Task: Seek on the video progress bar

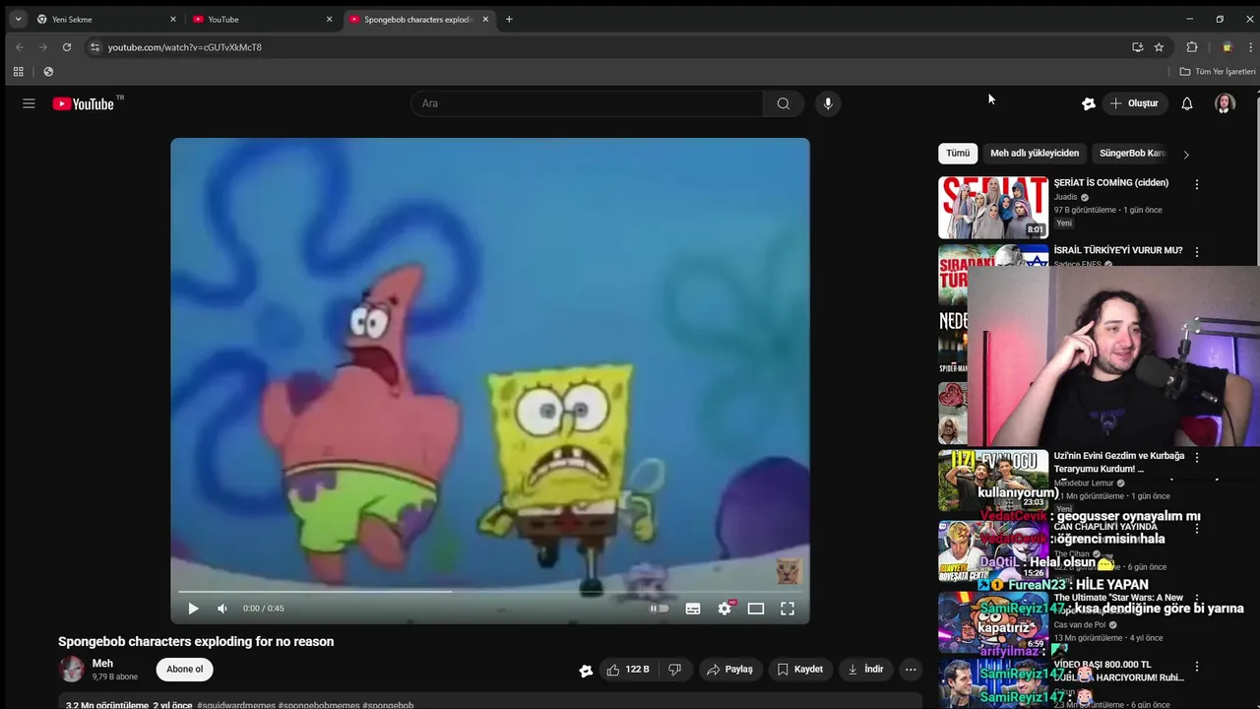Action: pos(490,592)
